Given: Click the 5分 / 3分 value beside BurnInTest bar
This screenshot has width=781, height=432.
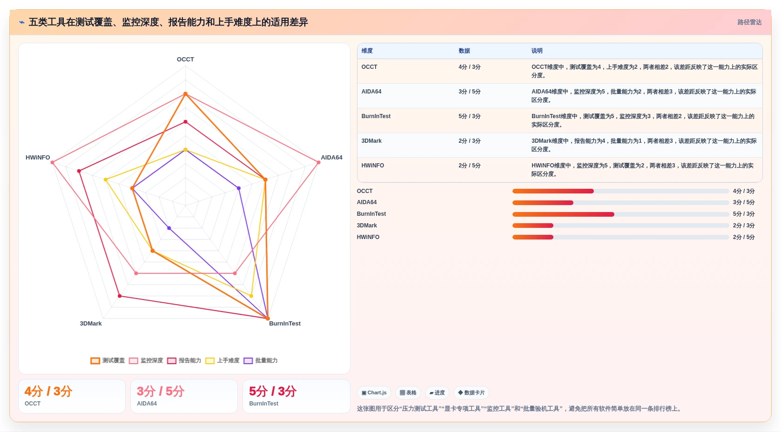Looking at the screenshot, I should point(744,214).
